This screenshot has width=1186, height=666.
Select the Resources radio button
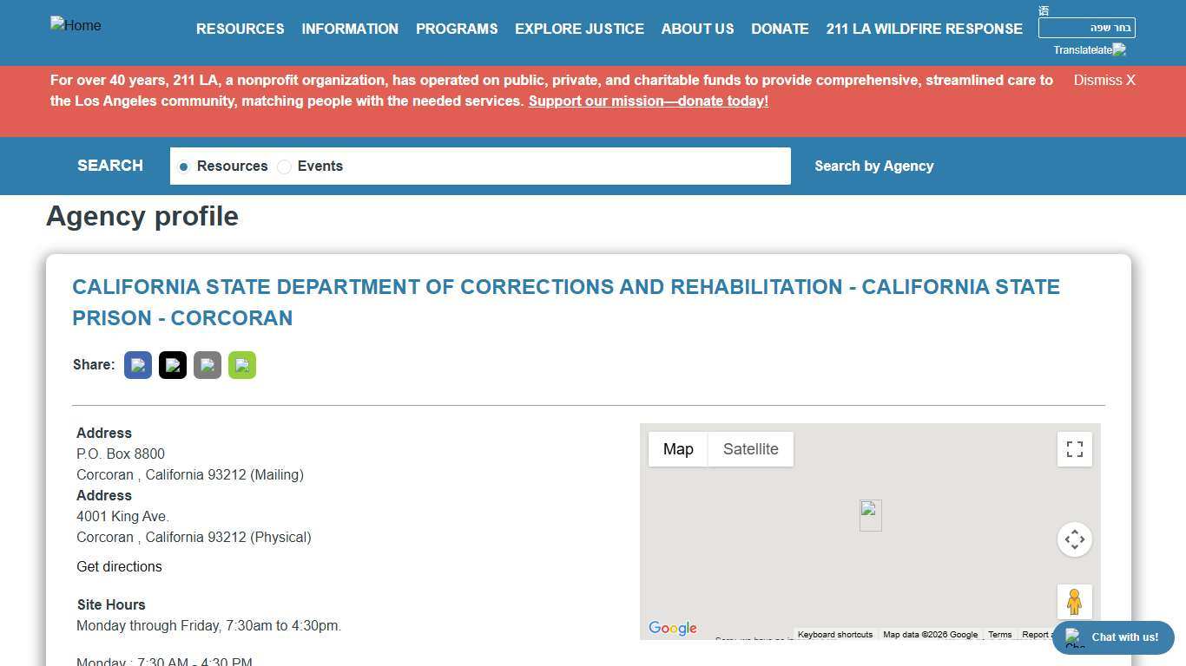[183, 166]
